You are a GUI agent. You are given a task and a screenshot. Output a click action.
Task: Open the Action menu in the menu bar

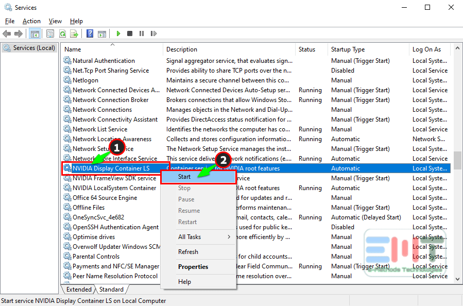tap(31, 21)
